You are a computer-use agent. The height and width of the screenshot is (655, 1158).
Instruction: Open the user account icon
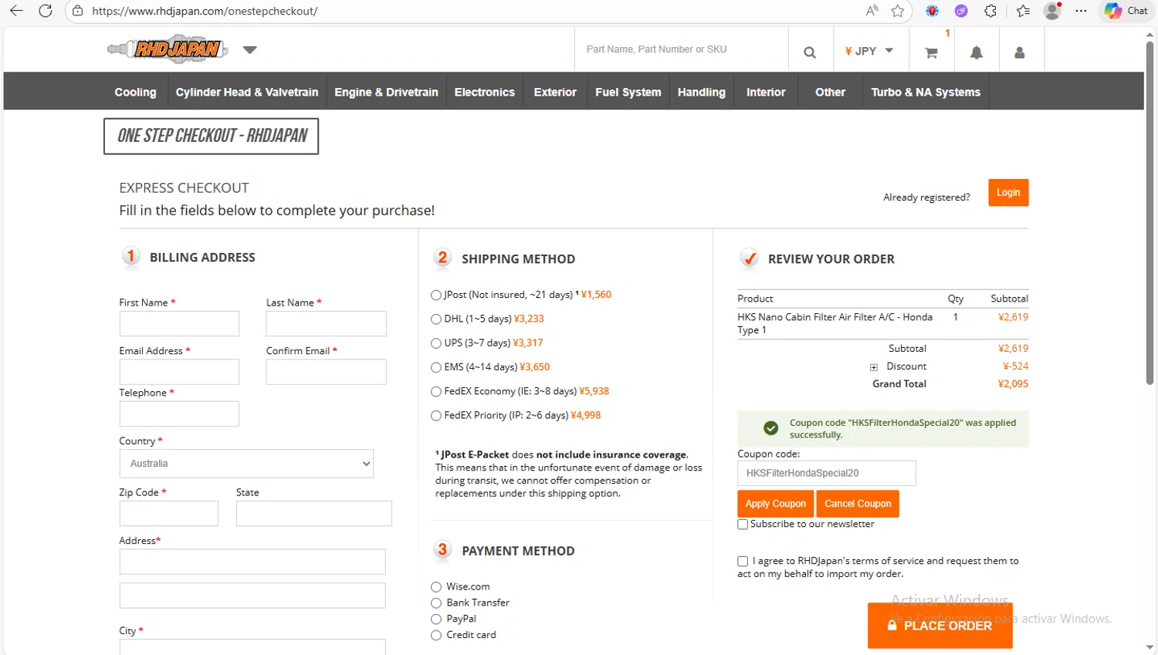point(1019,52)
